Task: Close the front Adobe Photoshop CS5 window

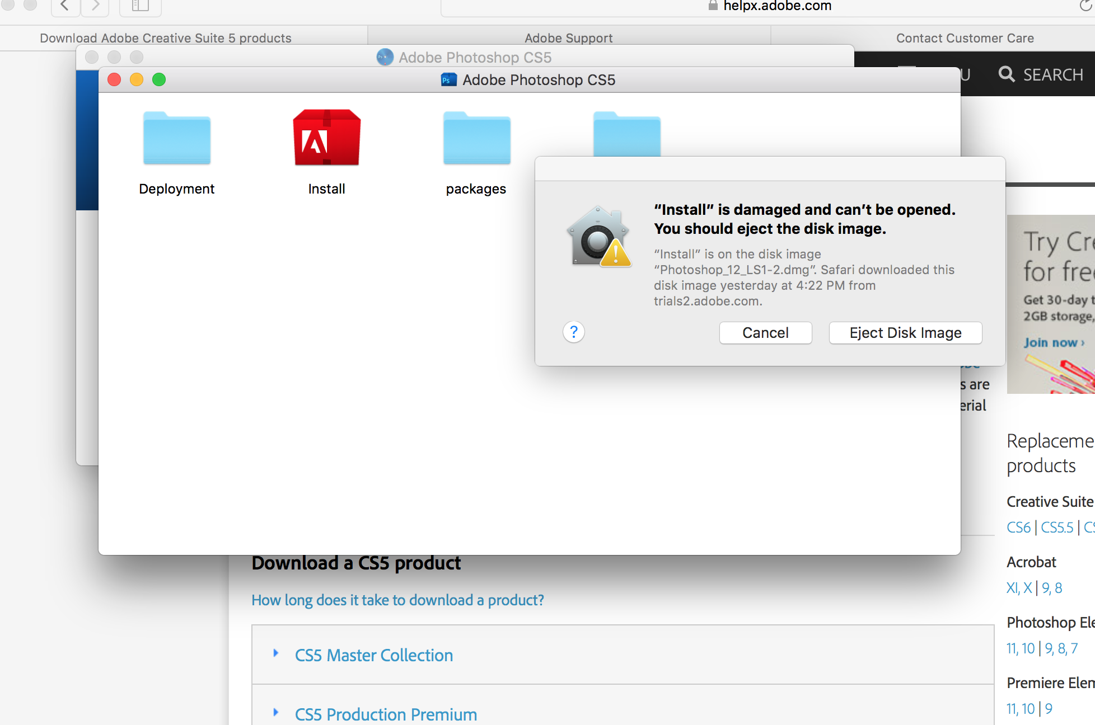Action: [x=114, y=79]
